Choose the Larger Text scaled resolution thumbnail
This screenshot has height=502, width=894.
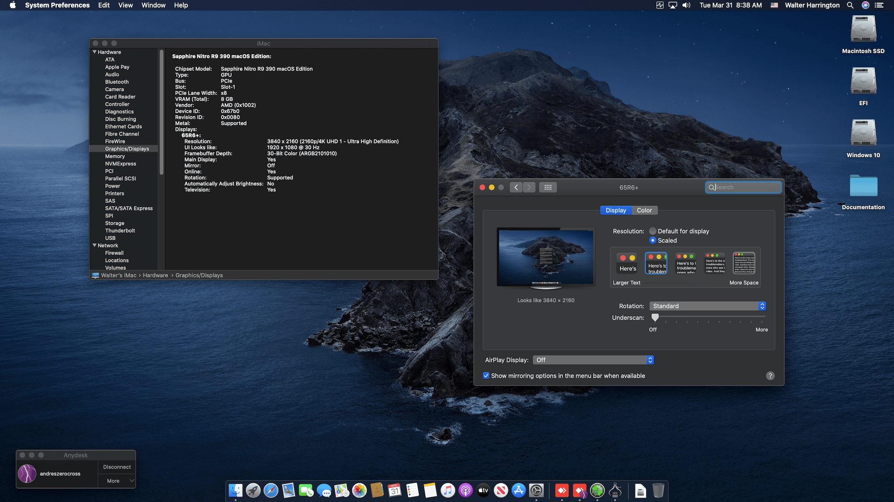pos(627,263)
